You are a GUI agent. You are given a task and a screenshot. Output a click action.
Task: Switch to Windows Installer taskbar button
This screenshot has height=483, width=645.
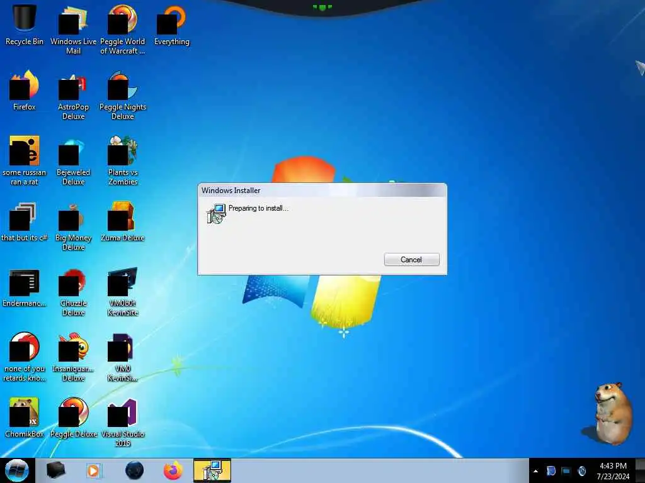(x=212, y=470)
